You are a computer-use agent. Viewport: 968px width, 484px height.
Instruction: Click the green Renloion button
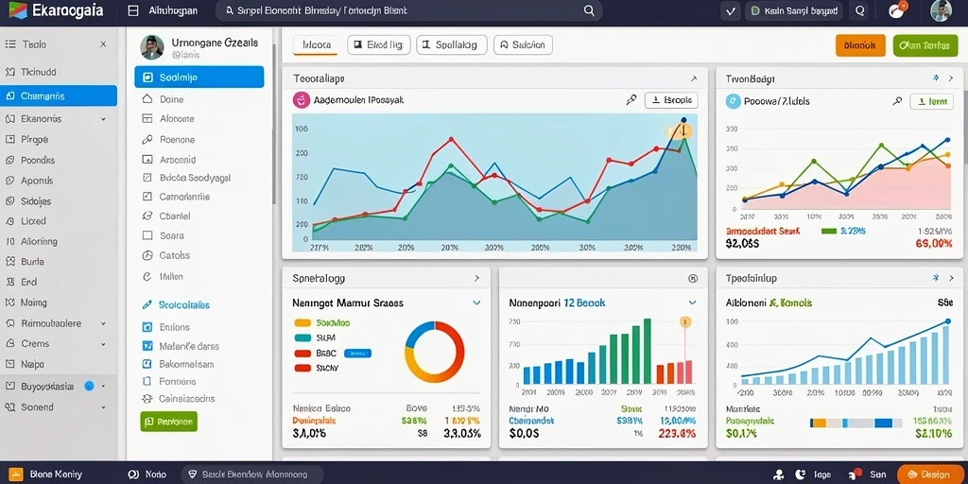(168, 422)
